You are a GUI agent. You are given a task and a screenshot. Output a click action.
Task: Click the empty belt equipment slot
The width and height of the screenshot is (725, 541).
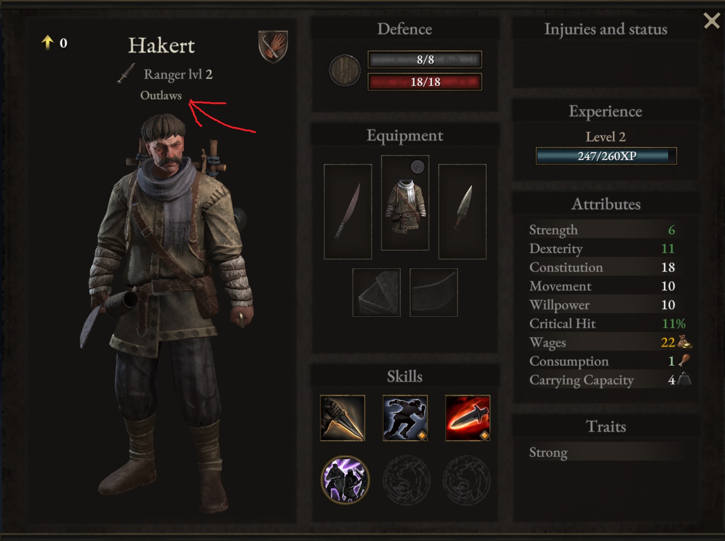tap(434, 293)
